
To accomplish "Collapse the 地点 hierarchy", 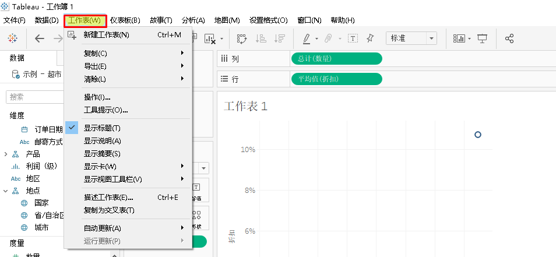I will pyautogui.click(x=6, y=191).
